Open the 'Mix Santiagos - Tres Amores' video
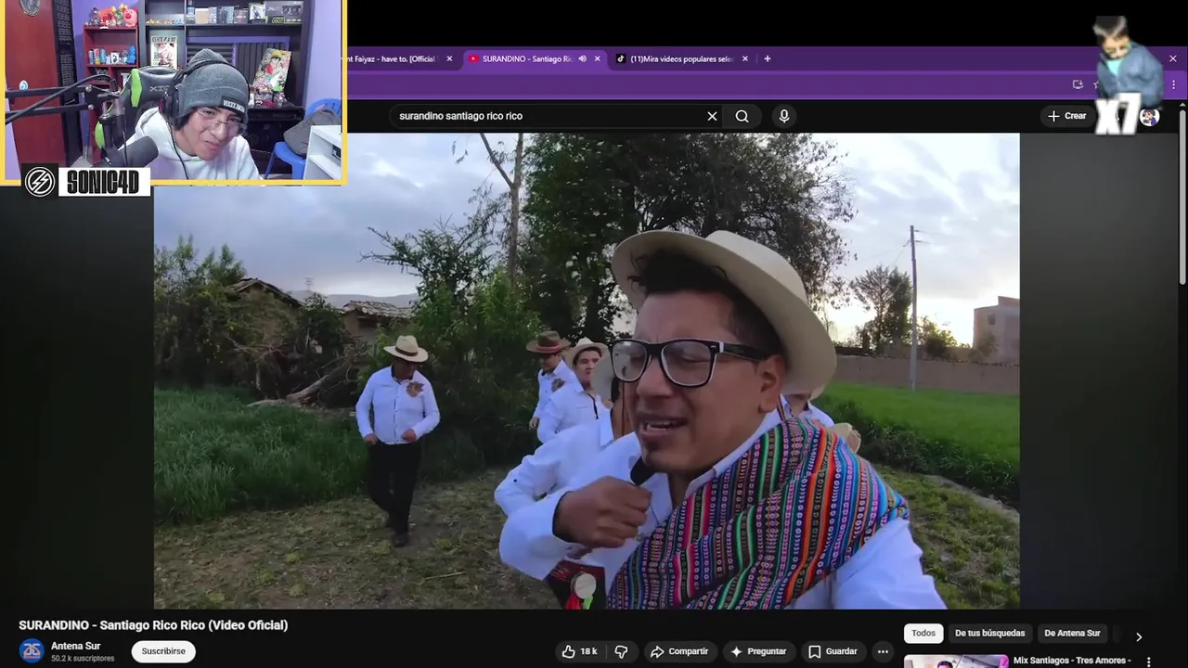Viewport: 1188px width, 668px height. (1072, 661)
